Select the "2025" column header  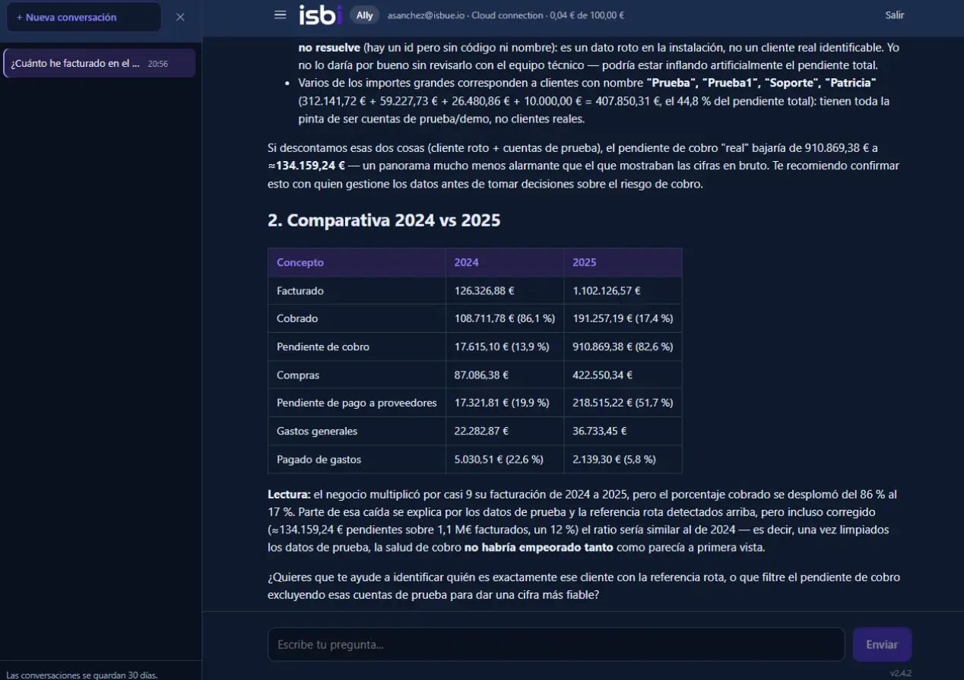[x=623, y=262]
